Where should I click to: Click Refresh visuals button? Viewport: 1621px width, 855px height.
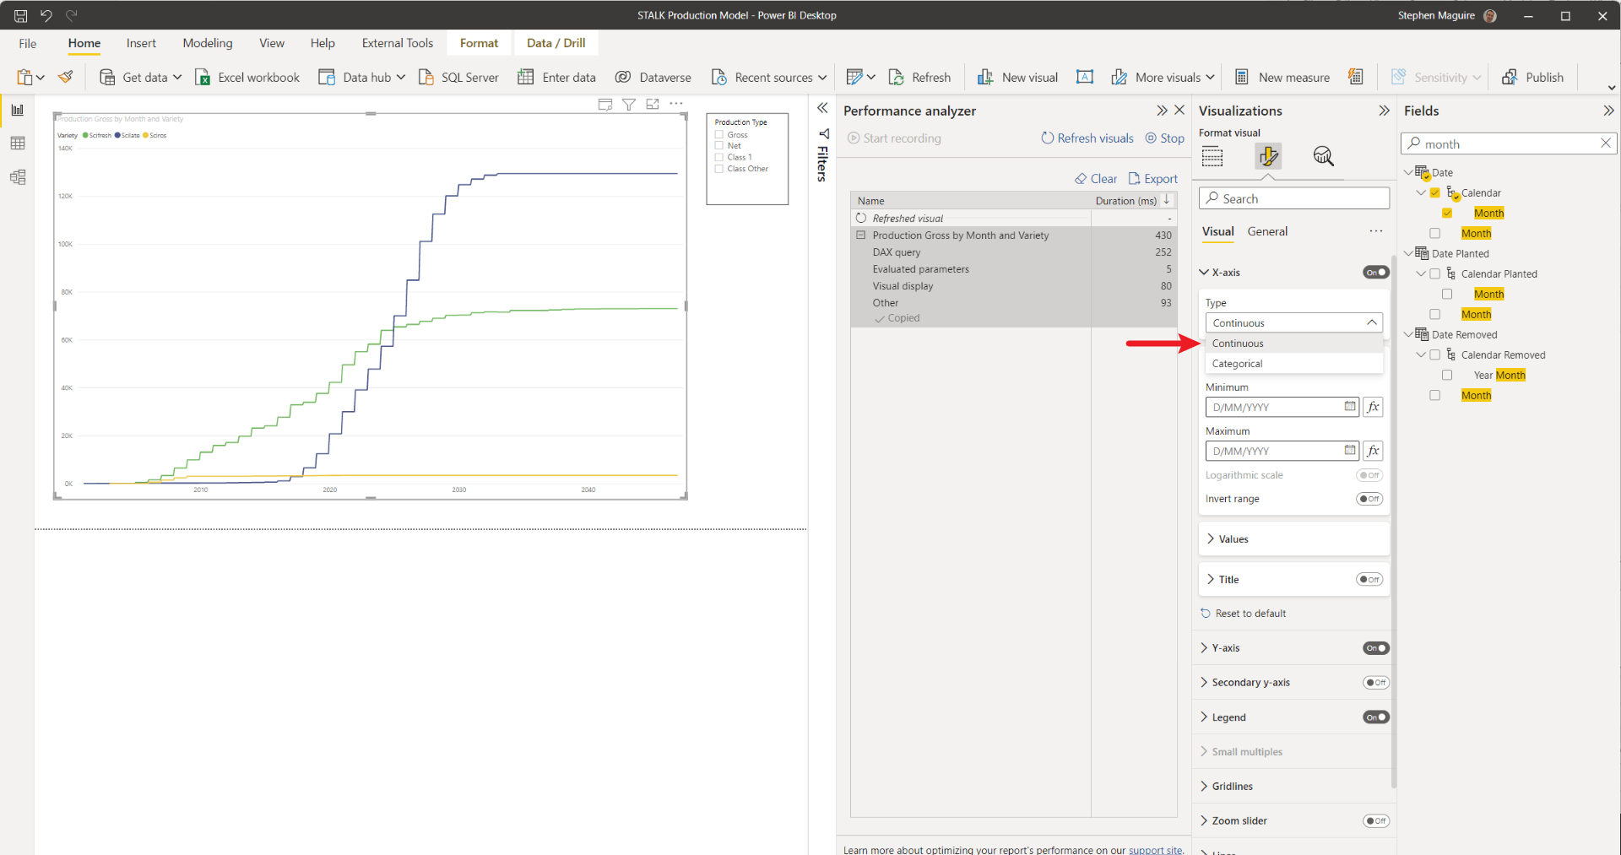[x=1087, y=138]
